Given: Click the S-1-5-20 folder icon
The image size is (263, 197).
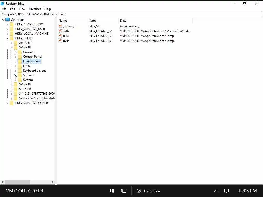Looking at the screenshot, I should click(x=16, y=89).
